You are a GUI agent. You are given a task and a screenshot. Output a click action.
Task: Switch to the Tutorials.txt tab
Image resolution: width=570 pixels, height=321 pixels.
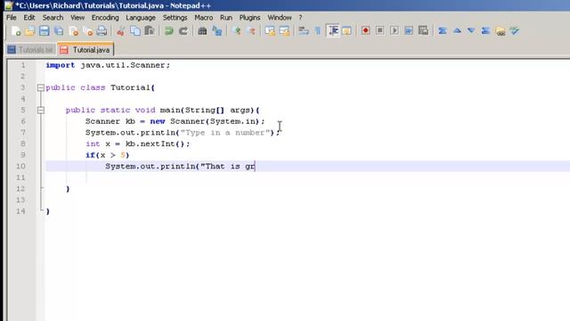[x=31, y=50]
